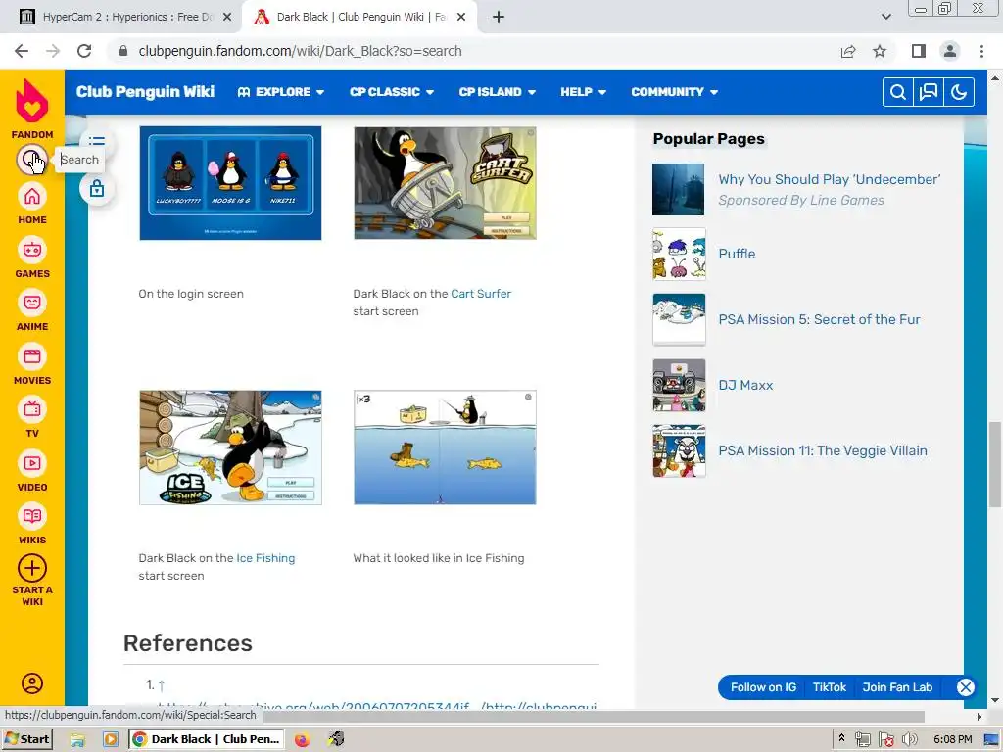Open Chrome profile avatar
This screenshot has width=1003, height=752.
pyautogui.click(x=950, y=51)
